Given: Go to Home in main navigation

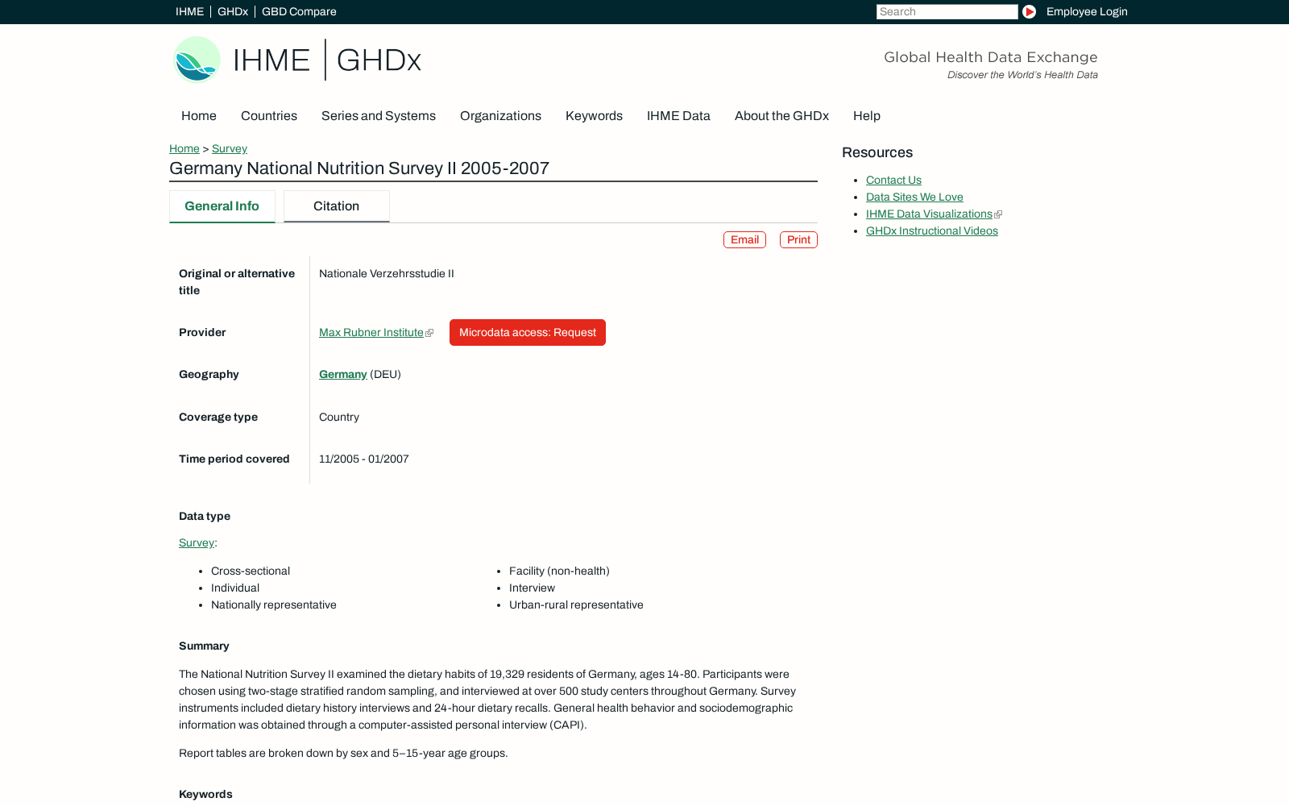Looking at the screenshot, I should pyautogui.click(x=199, y=116).
